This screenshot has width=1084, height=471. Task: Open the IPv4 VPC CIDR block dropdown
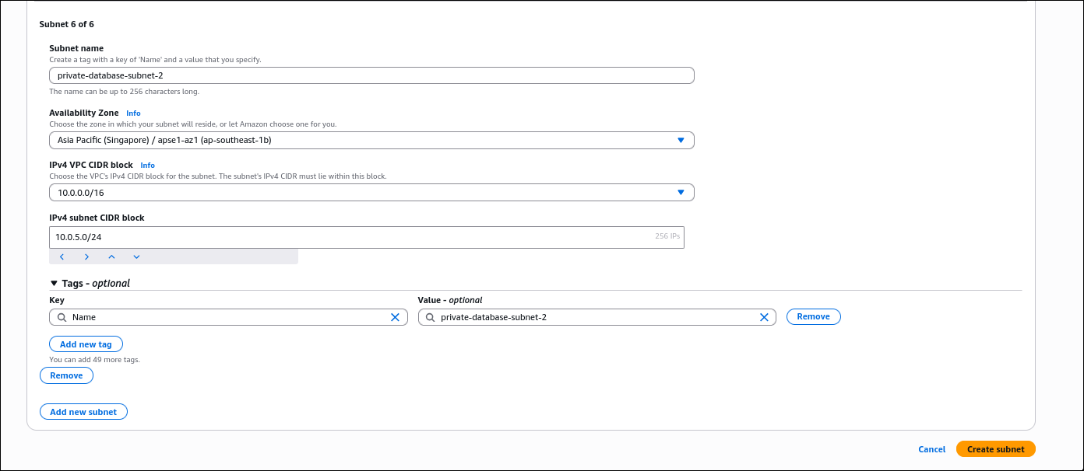point(681,192)
